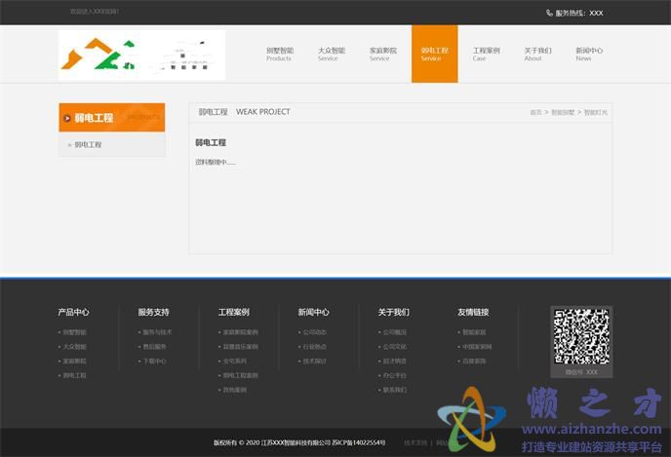Open 服务与技术 footer link
This screenshot has height=457, width=671.
pos(157,332)
